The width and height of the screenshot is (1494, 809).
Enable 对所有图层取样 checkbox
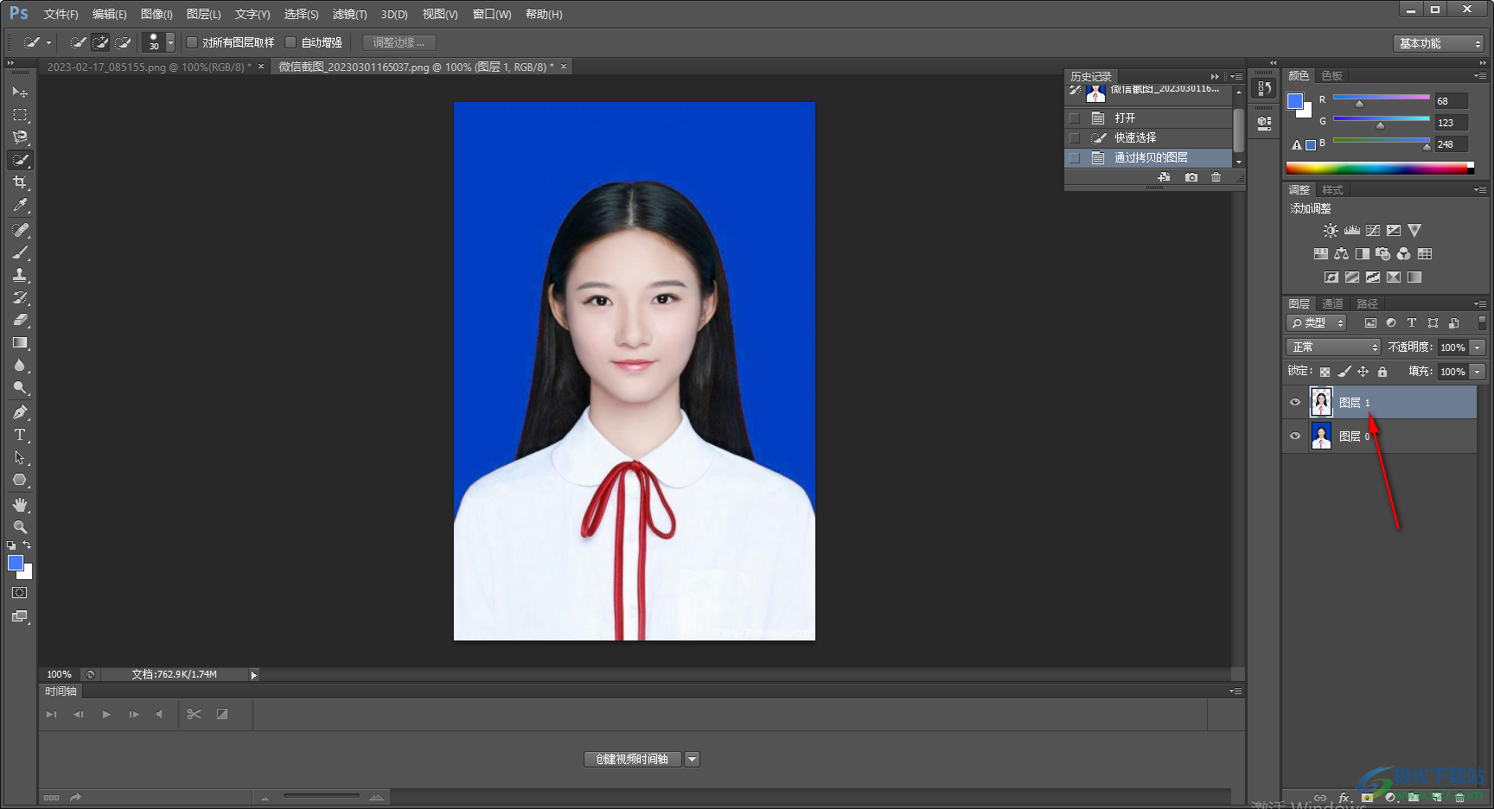tap(193, 42)
